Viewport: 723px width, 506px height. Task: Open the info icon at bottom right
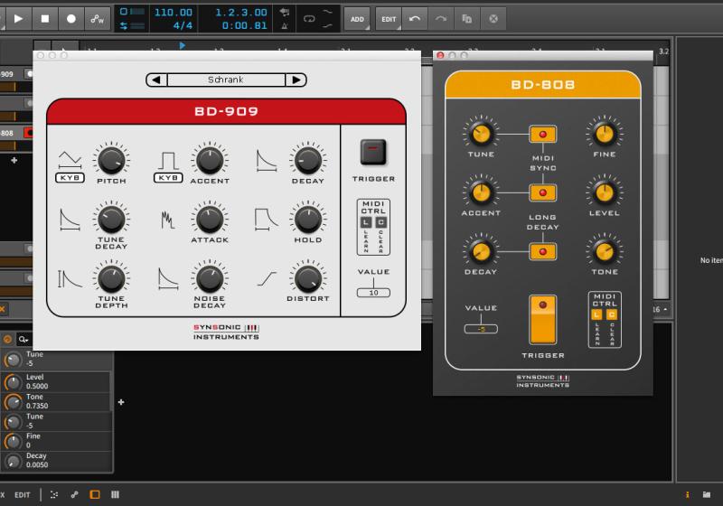(x=687, y=495)
